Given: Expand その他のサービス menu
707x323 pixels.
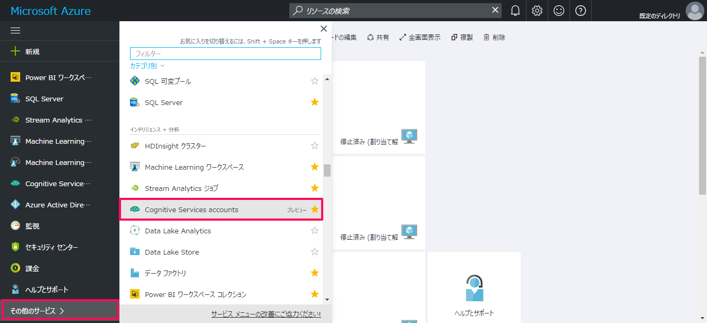Looking at the screenshot, I should click(x=59, y=311).
